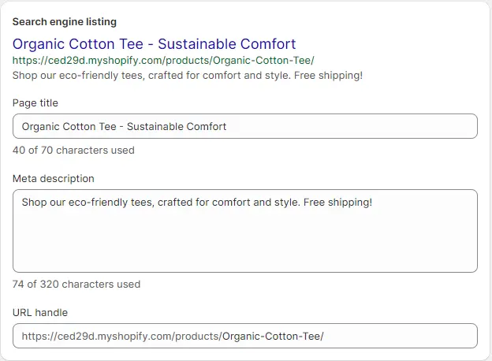Open the blue Organic Cotton Tee preview title
This screenshot has width=492, height=361.
click(x=154, y=44)
